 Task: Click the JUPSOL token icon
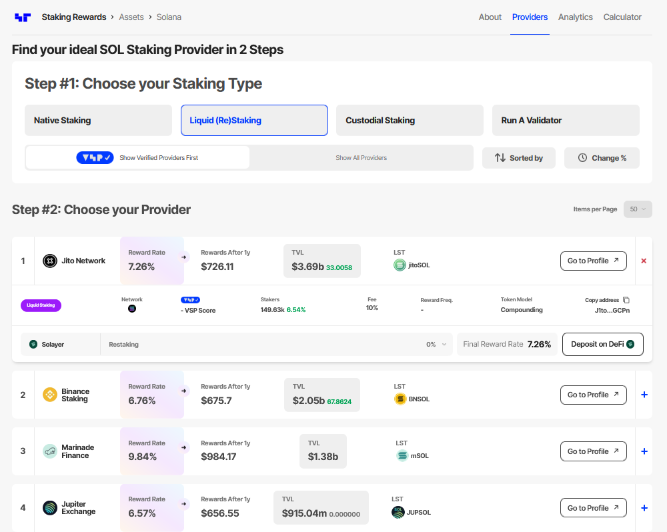pos(398,513)
